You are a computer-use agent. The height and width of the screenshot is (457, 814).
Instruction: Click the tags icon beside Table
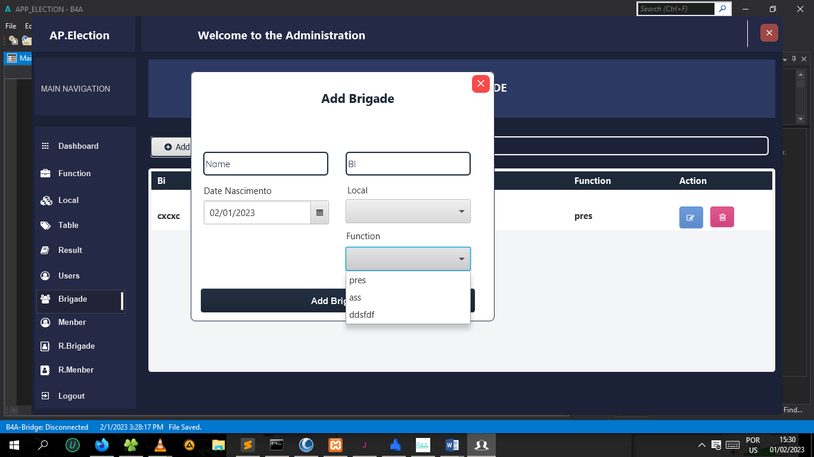[45, 226]
